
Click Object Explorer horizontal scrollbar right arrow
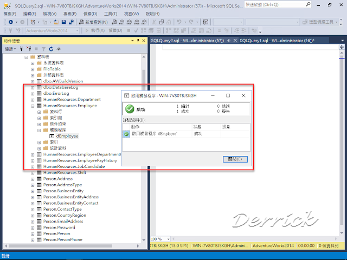click(138, 246)
